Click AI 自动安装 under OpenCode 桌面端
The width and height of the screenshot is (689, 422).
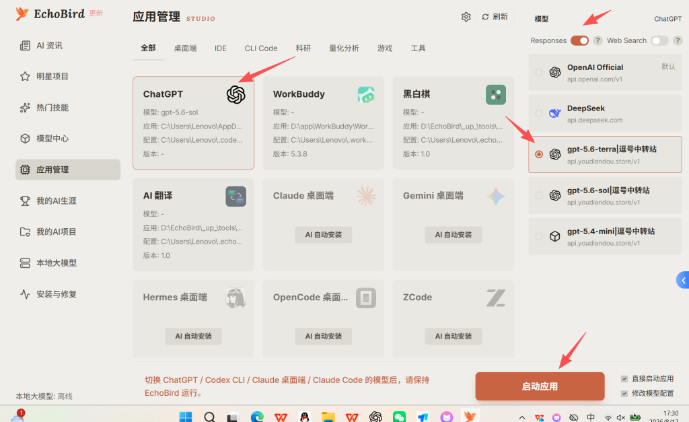[x=324, y=337]
